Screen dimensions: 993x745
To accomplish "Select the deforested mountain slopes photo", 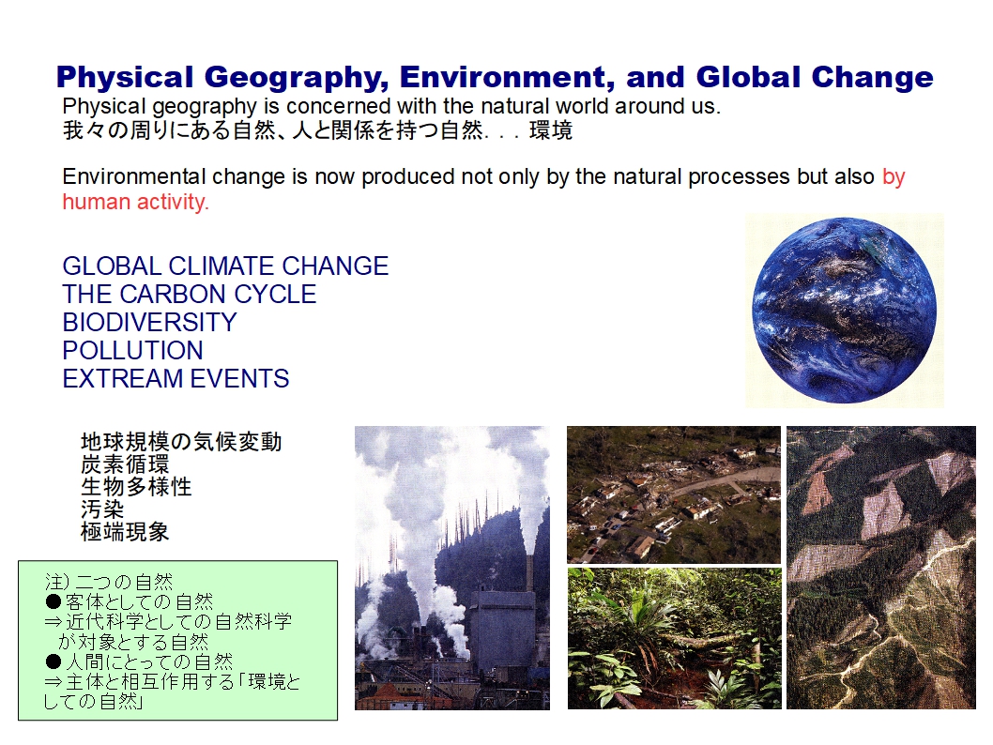I will coord(881,568).
